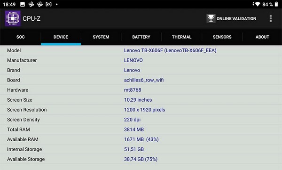Tap the Gmail notification icon
The width and height of the screenshot is (282, 170).
tap(48, 4)
